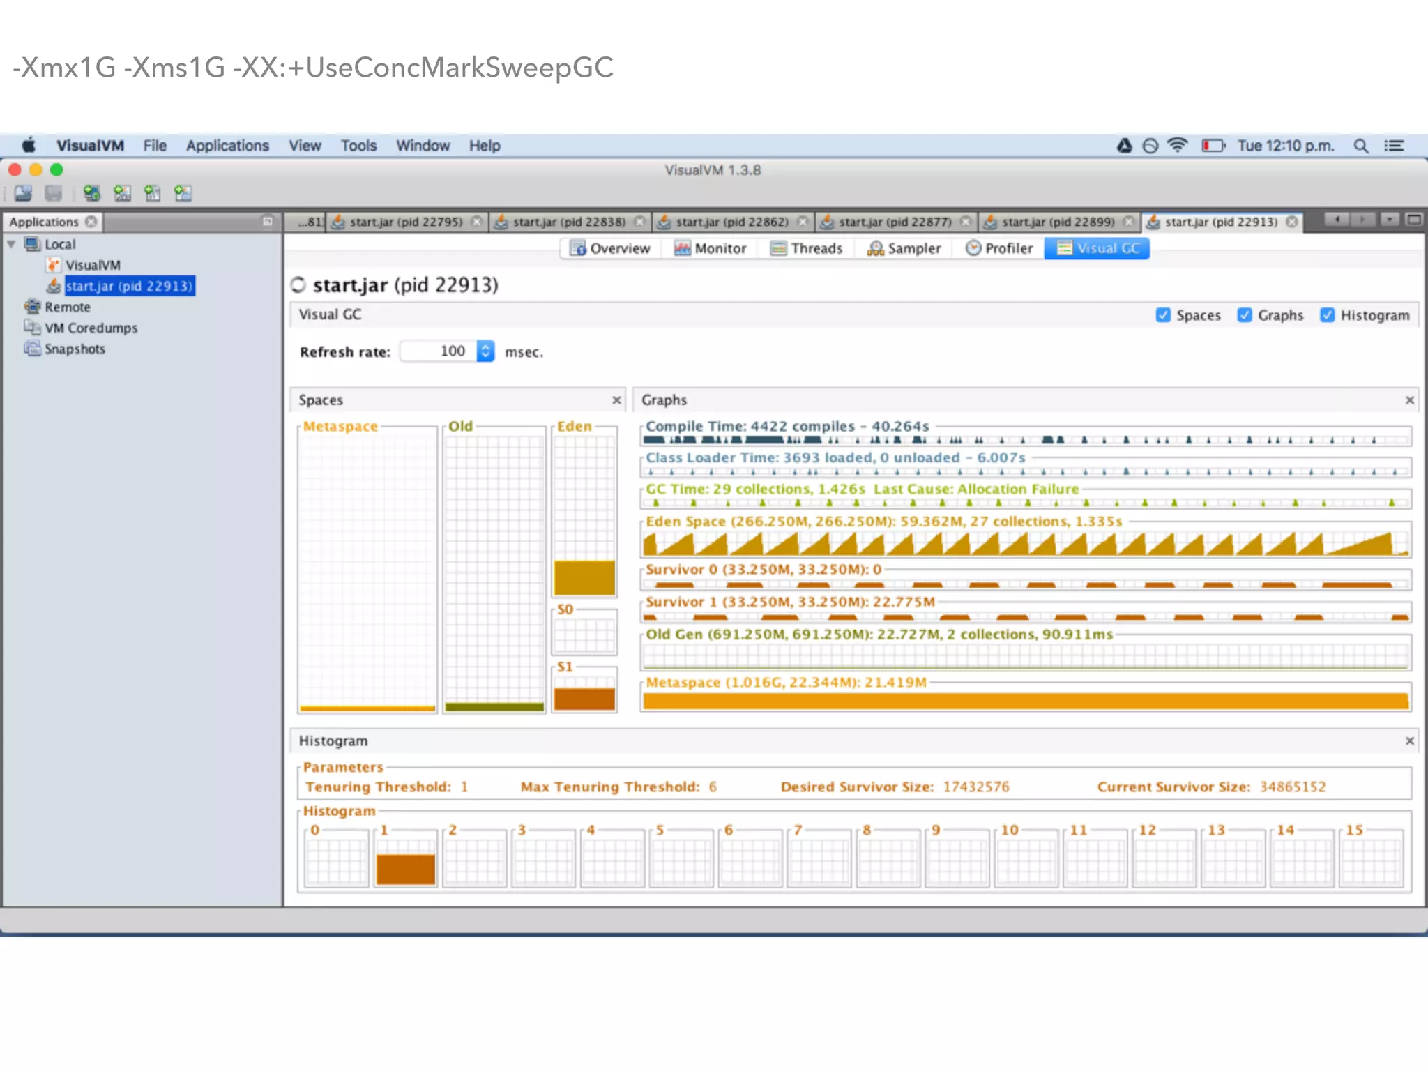Switch to the Threads tab
Image resolution: width=1428 pixels, height=1071 pixels.
coord(806,248)
